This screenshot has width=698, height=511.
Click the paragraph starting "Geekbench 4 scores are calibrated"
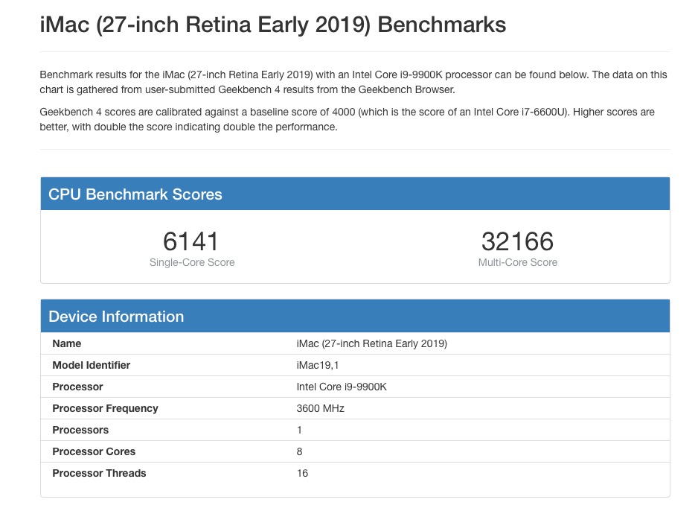[348, 119]
